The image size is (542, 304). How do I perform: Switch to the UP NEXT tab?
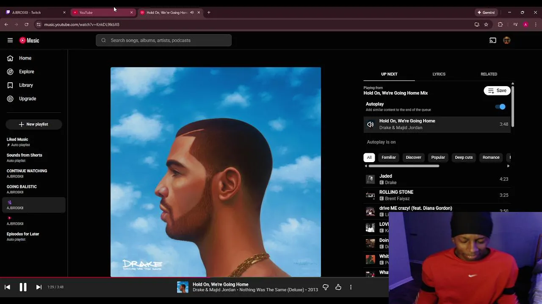[389, 74]
